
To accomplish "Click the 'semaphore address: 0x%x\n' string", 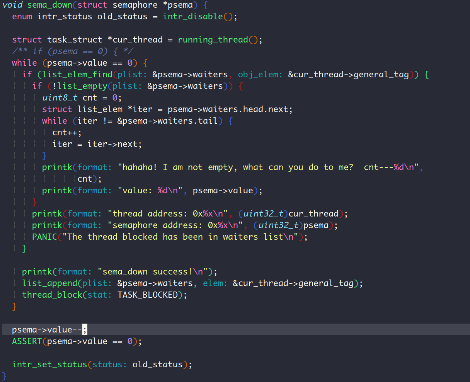I will pyautogui.click(x=175, y=225).
